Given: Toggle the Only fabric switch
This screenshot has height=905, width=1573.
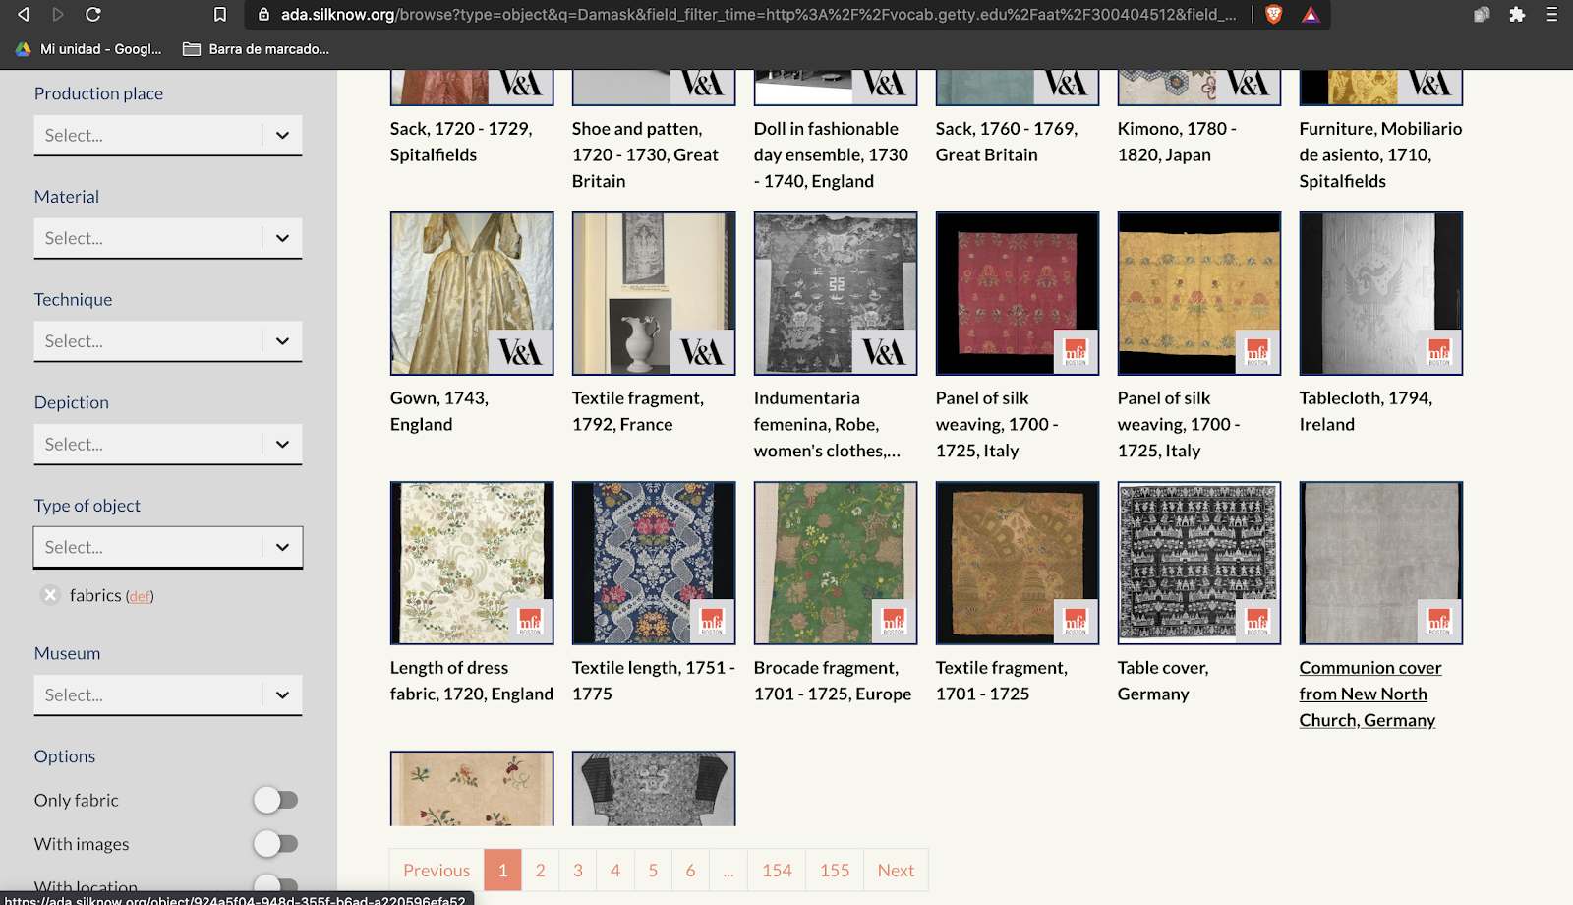Looking at the screenshot, I should pos(275,800).
